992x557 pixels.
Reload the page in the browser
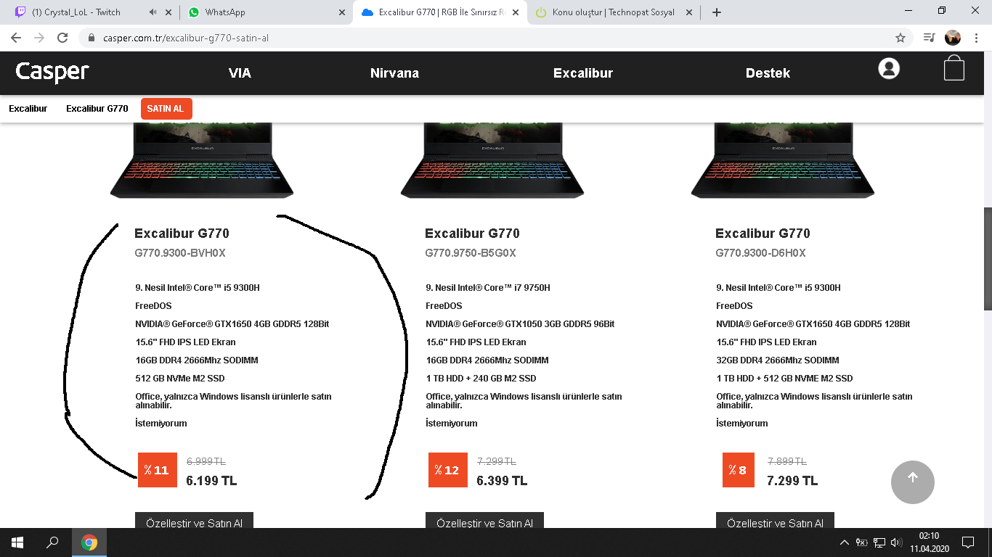62,38
